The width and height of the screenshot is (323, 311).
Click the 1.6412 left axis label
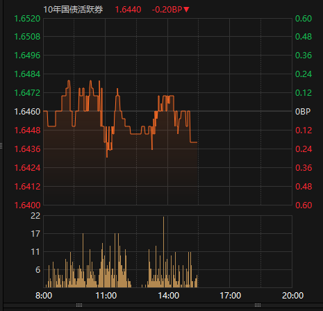(27, 187)
